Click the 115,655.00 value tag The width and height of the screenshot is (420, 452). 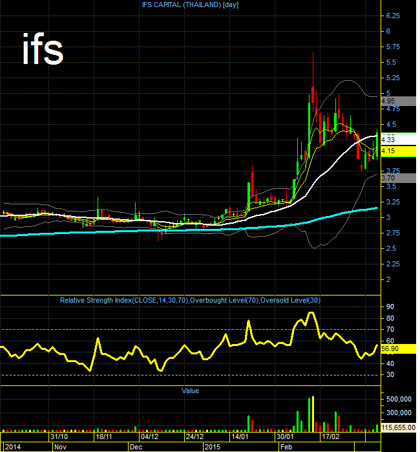click(x=399, y=427)
